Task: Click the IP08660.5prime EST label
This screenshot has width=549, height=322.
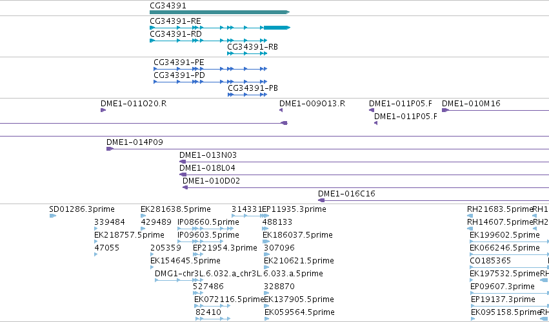Action: tap(208, 222)
